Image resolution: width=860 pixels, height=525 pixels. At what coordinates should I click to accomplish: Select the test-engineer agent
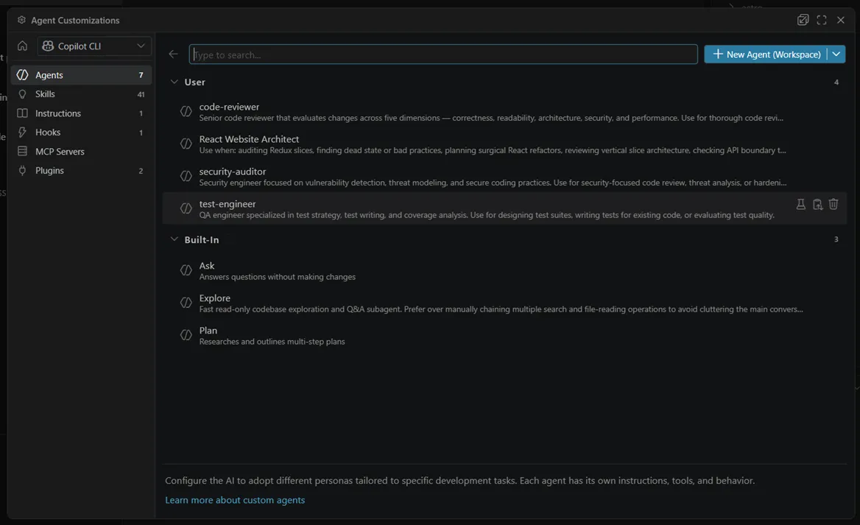[504, 208]
